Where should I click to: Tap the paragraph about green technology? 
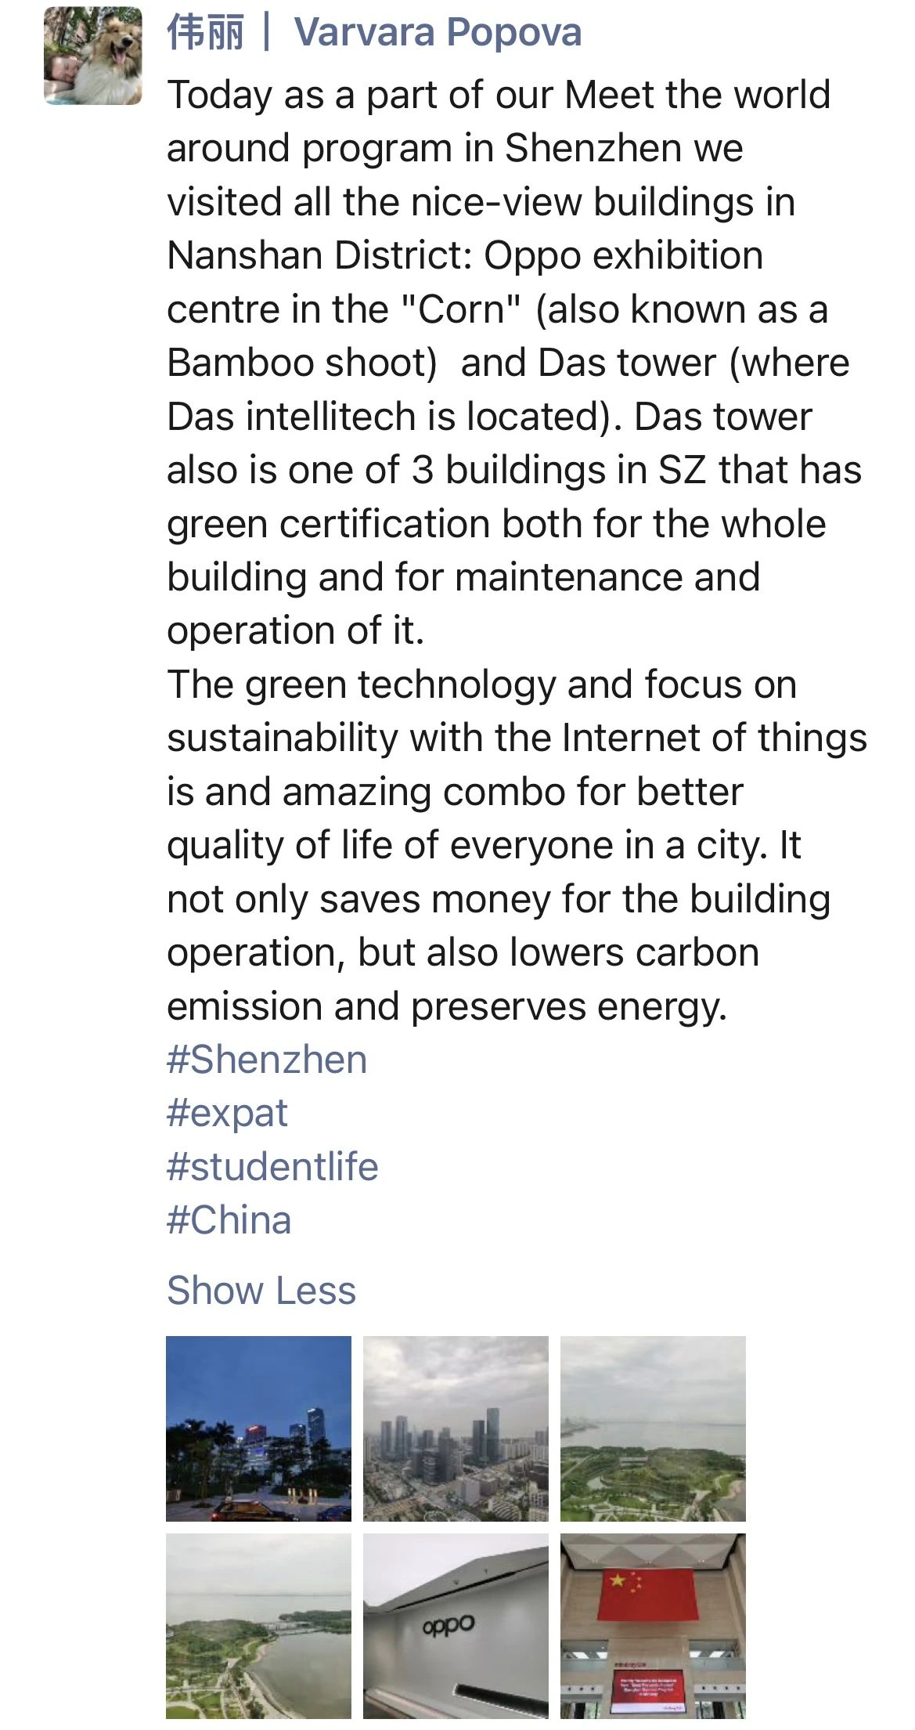[517, 845]
